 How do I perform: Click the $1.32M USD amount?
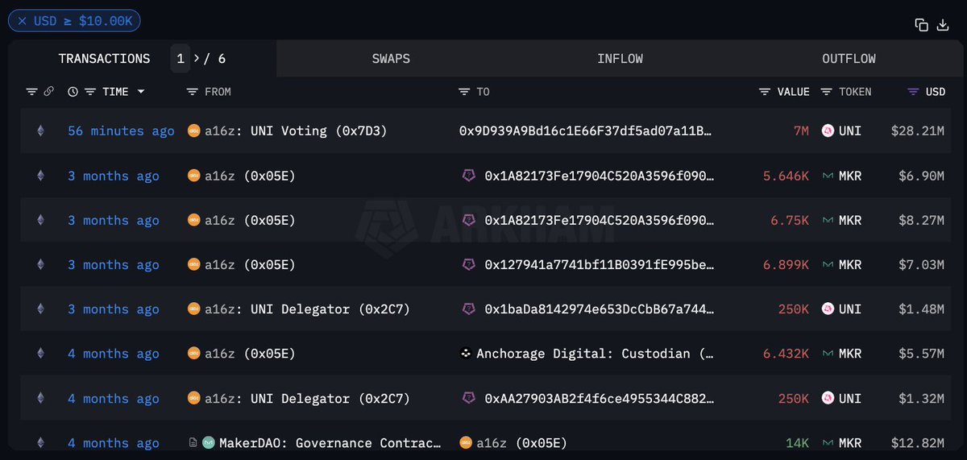click(x=922, y=398)
